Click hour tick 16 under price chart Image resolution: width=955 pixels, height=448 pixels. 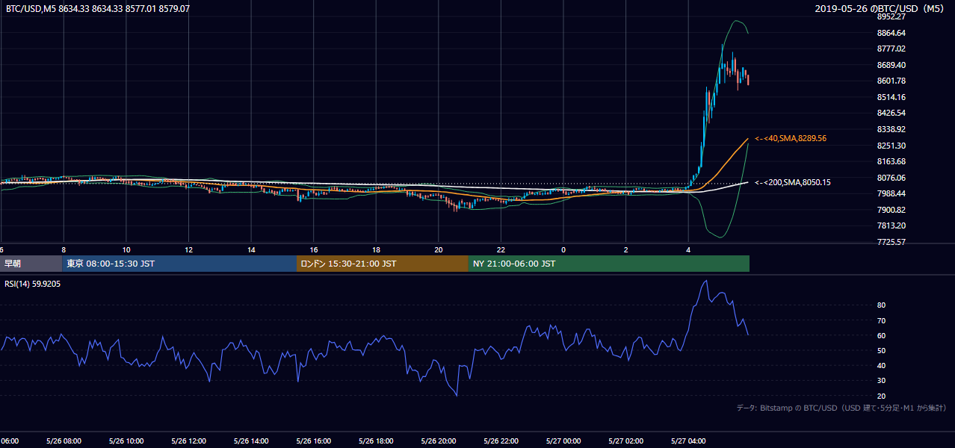tap(314, 250)
